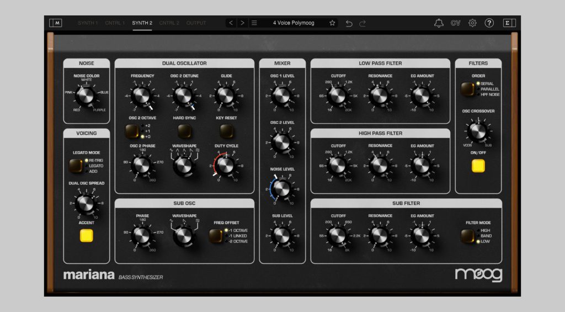Favorite the preset with star icon
This screenshot has width=565, height=312.
[x=332, y=23]
